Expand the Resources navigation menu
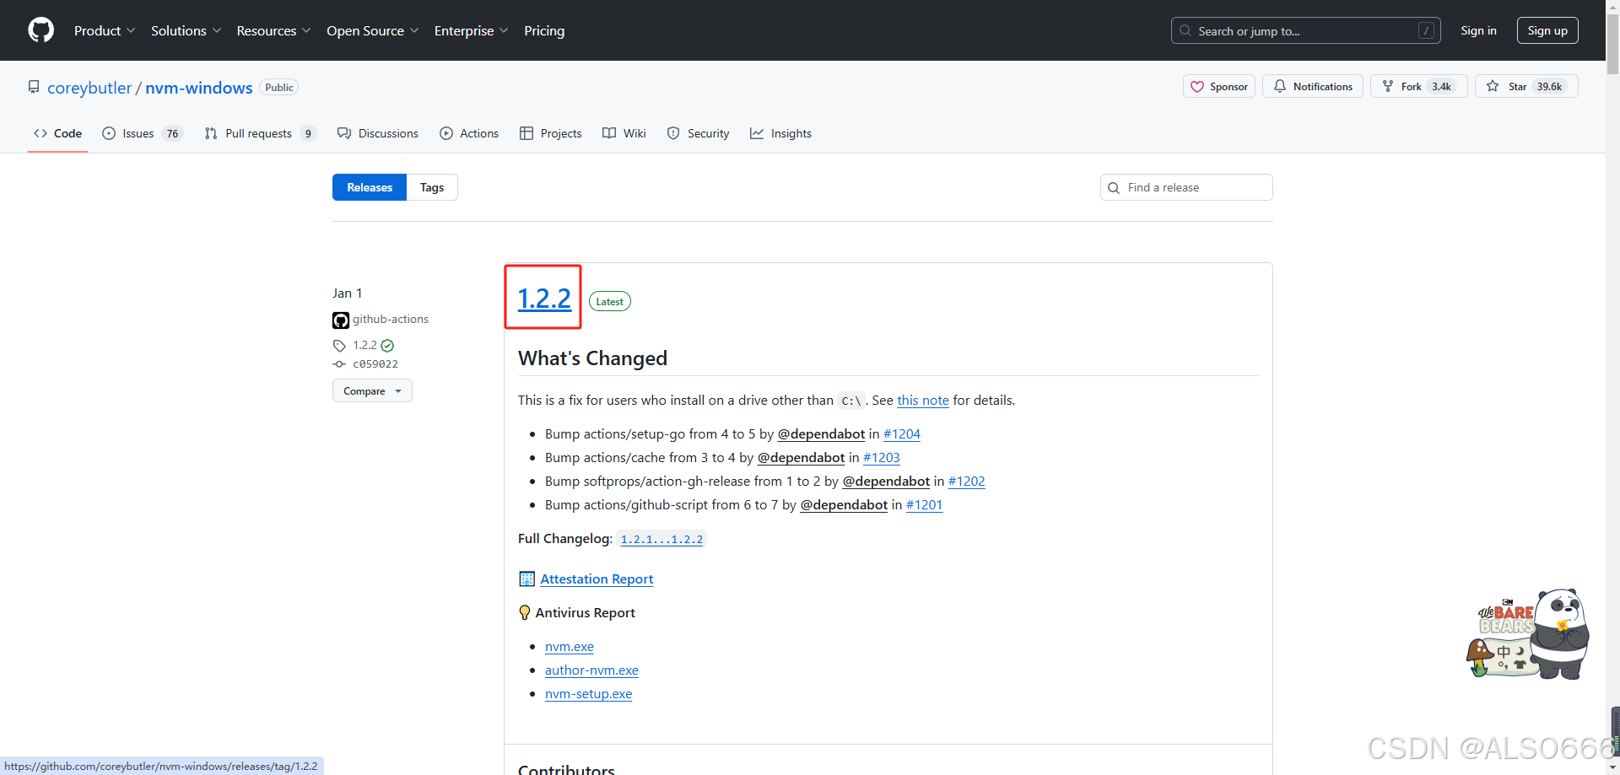The image size is (1620, 775). [x=273, y=30]
